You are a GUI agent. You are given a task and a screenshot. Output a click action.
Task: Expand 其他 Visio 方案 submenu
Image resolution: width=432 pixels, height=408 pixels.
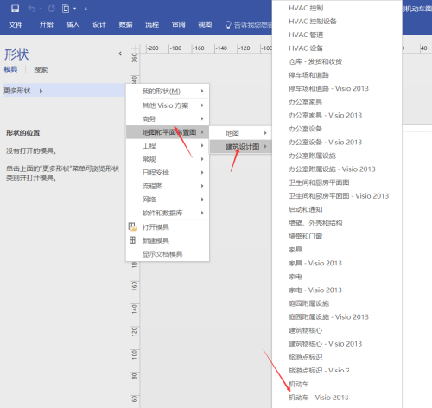[168, 105]
